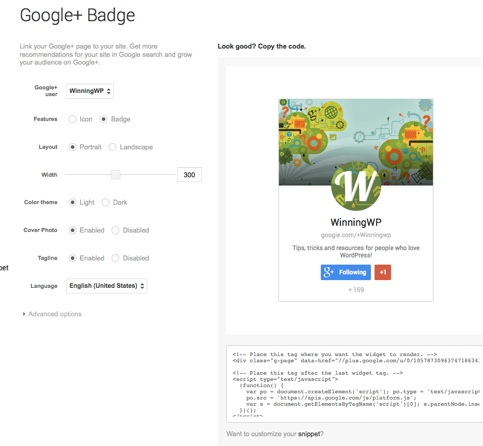Select the Badge feature radio button

[103, 119]
